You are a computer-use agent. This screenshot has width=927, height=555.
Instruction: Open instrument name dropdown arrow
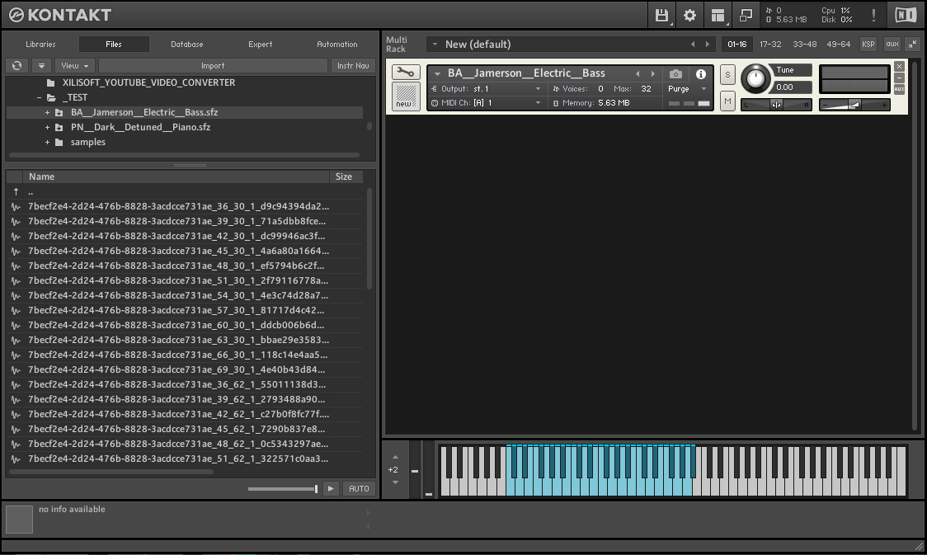coord(437,74)
